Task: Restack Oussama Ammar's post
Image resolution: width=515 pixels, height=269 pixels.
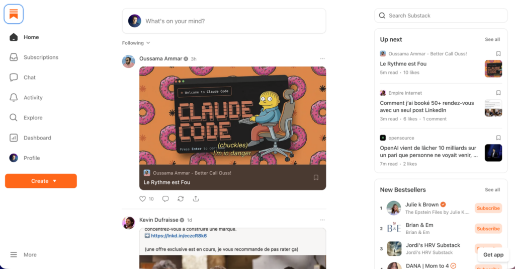Action: 181,198
